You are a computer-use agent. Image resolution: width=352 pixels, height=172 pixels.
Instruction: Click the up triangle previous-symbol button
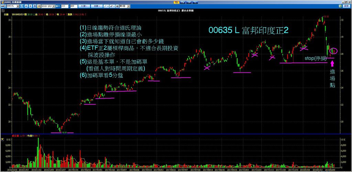(26, 6)
